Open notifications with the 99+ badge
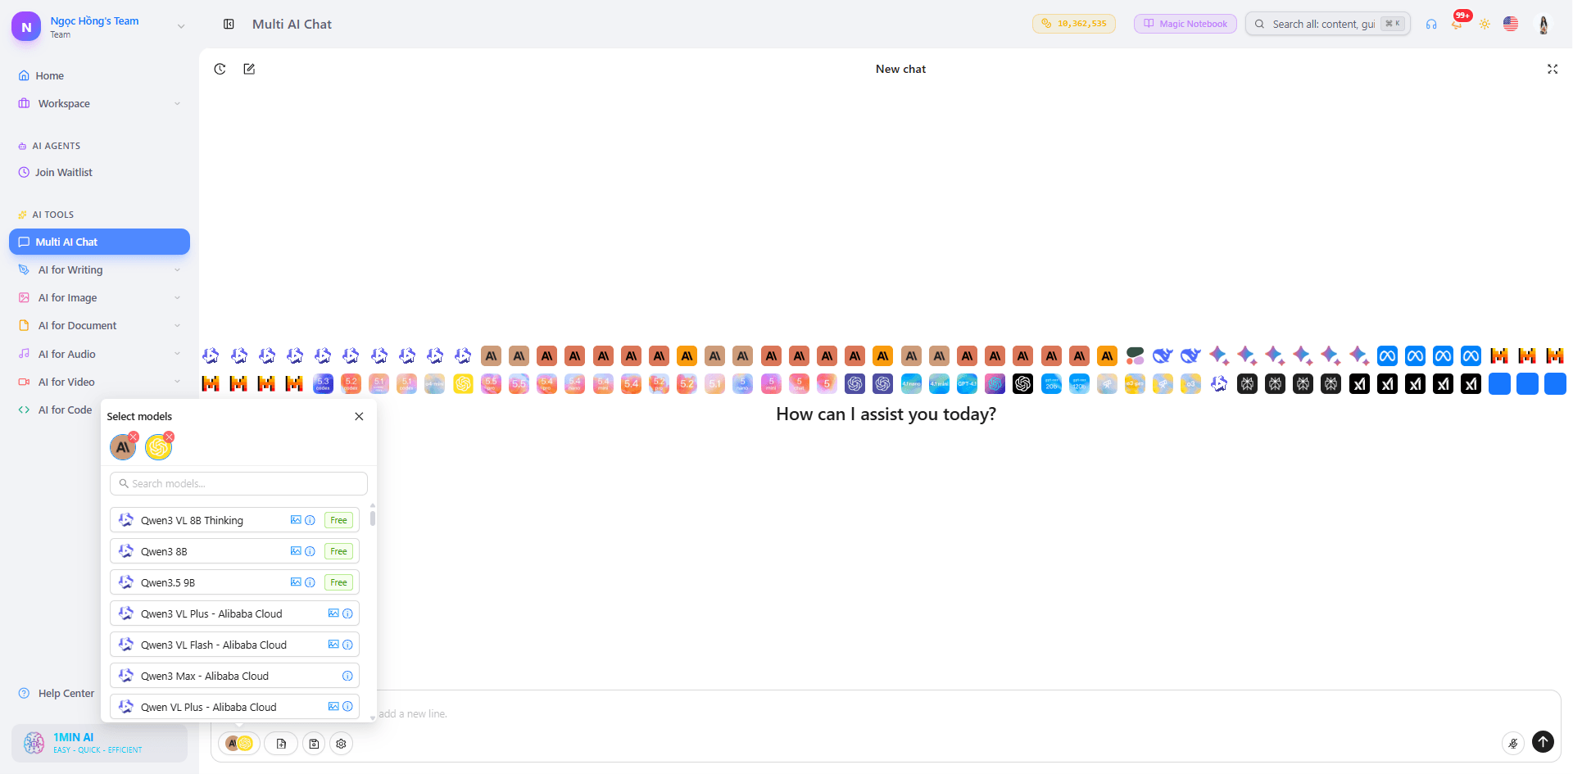 [x=1457, y=22]
